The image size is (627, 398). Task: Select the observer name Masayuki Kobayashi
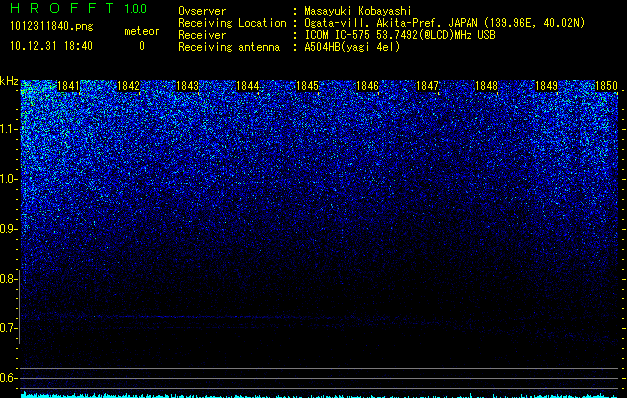click(358, 11)
